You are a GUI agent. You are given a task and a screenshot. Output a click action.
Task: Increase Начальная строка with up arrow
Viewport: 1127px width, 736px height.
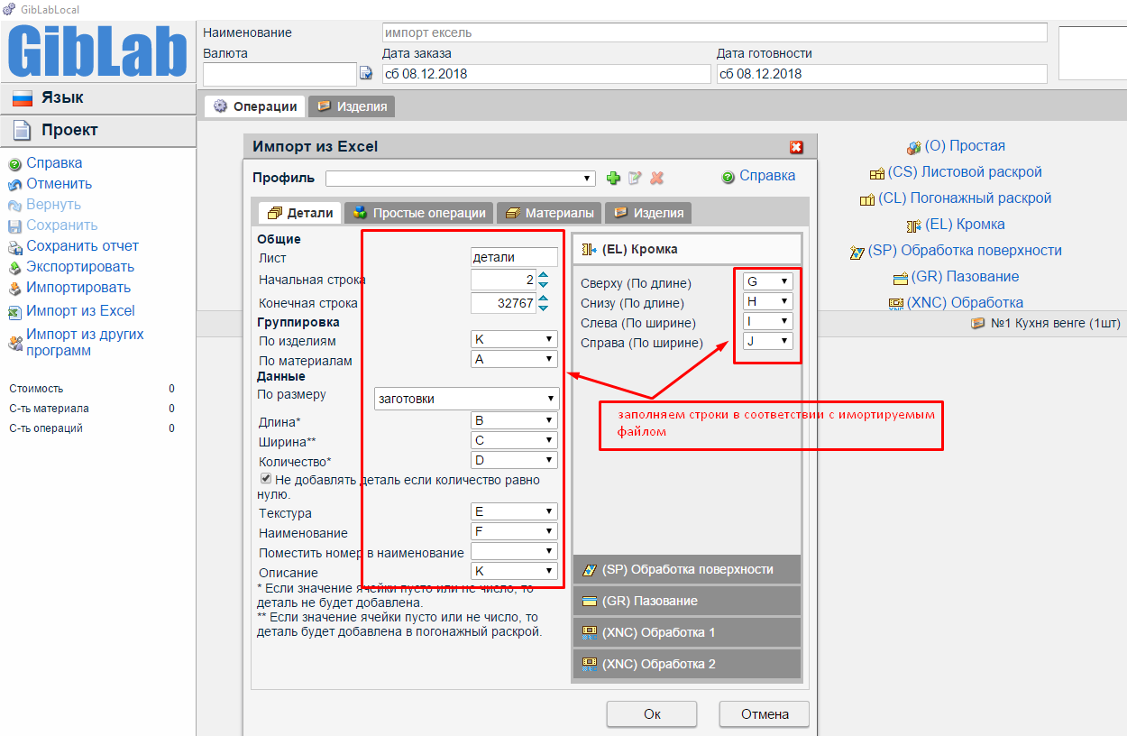(x=543, y=275)
